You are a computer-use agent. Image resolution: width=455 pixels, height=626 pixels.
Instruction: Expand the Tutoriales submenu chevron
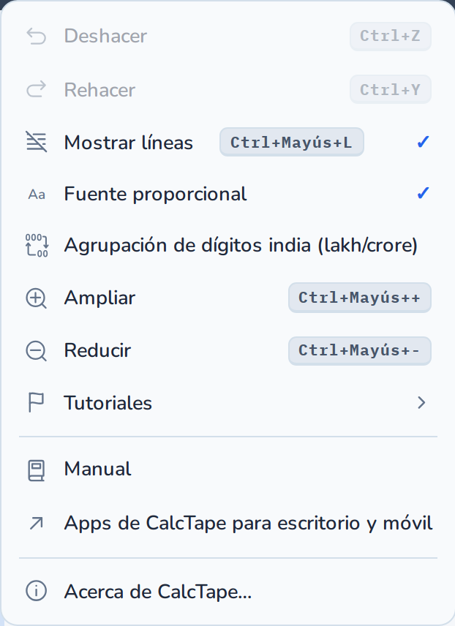tap(421, 403)
